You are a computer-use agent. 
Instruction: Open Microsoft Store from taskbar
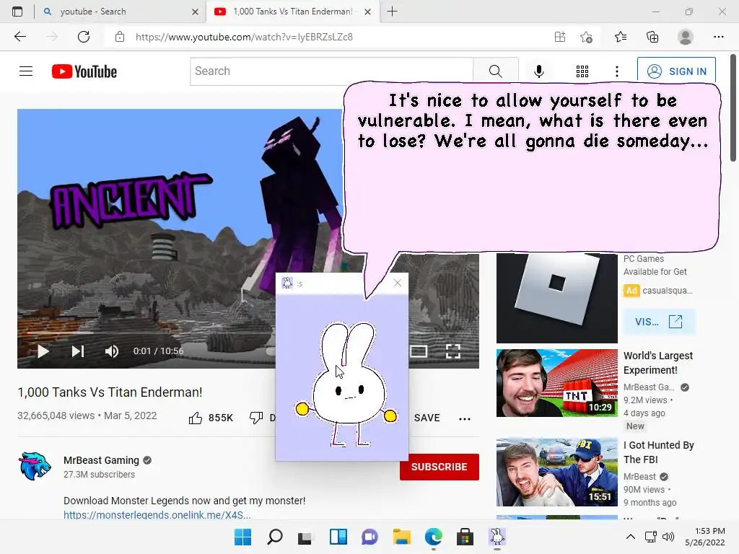[465, 537]
